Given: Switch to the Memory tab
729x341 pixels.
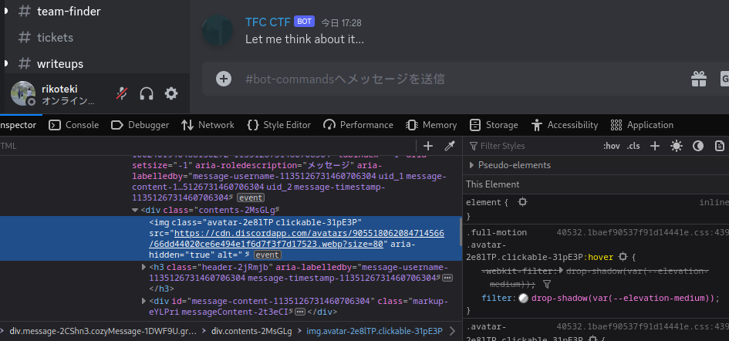Looking at the screenshot, I should tap(431, 125).
